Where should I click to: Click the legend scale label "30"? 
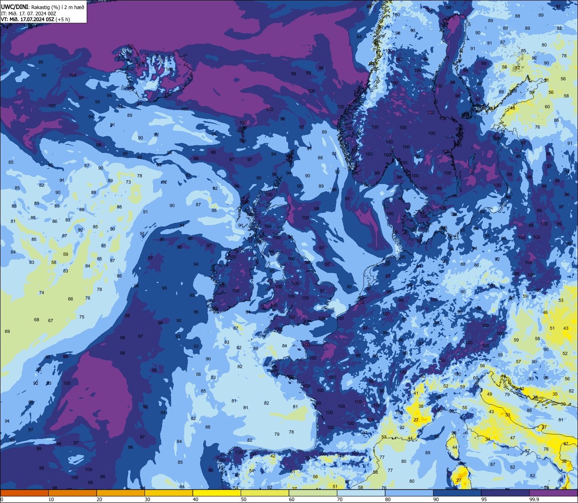click(x=147, y=499)
